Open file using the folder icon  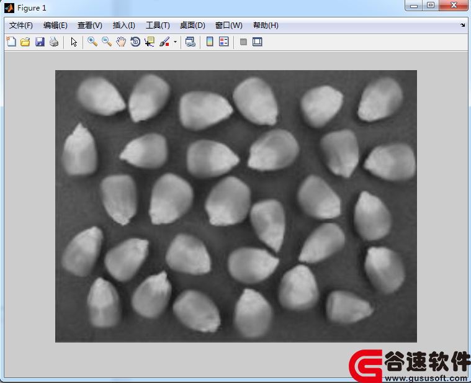(x=25, y=42)
